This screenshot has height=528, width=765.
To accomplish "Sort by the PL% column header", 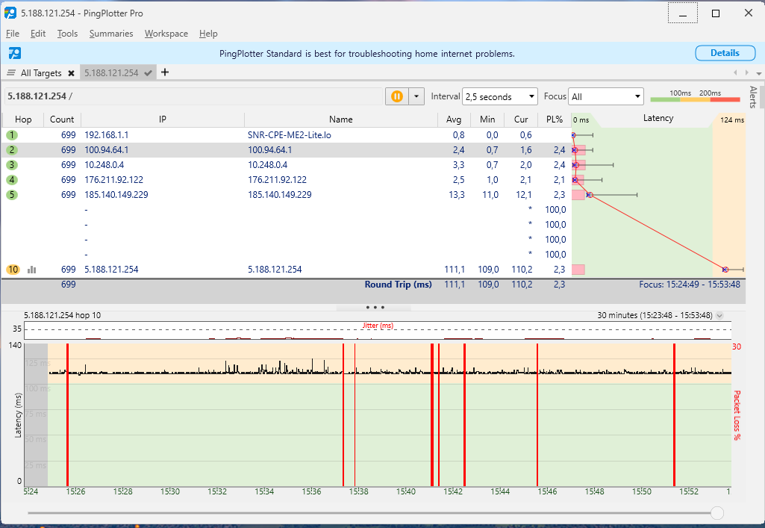I will tap(554, 119).
